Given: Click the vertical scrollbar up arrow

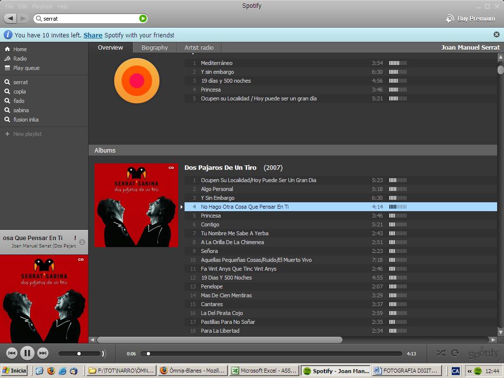Looking at the screenshot, I should coord(501,57).
